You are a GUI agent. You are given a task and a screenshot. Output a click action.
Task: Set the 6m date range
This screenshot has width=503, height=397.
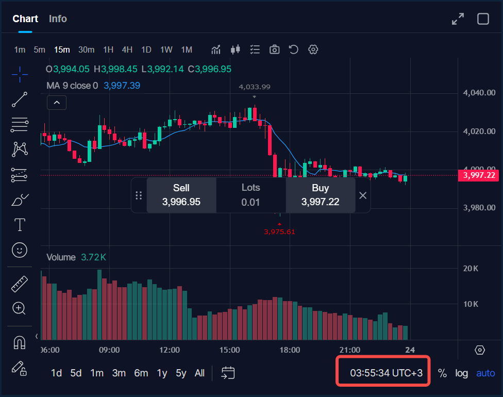click(x=141, y=373)
